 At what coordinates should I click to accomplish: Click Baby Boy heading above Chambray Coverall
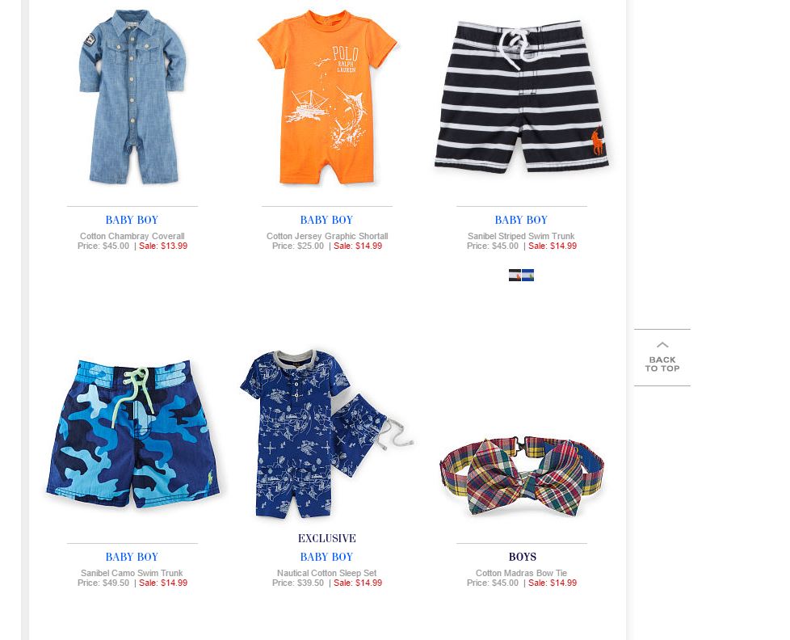click(x=132, y=220)
